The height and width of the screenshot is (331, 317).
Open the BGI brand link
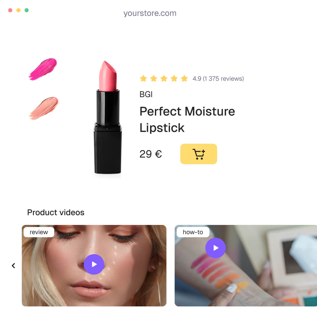click(146, 94)
